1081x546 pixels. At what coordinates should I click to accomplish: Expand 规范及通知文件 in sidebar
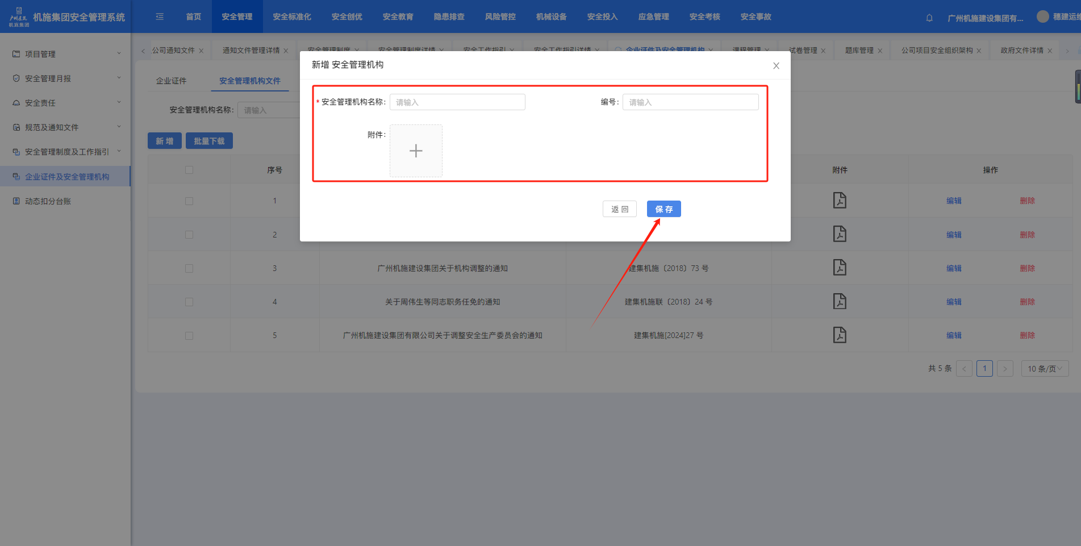(x=65, y=127)
